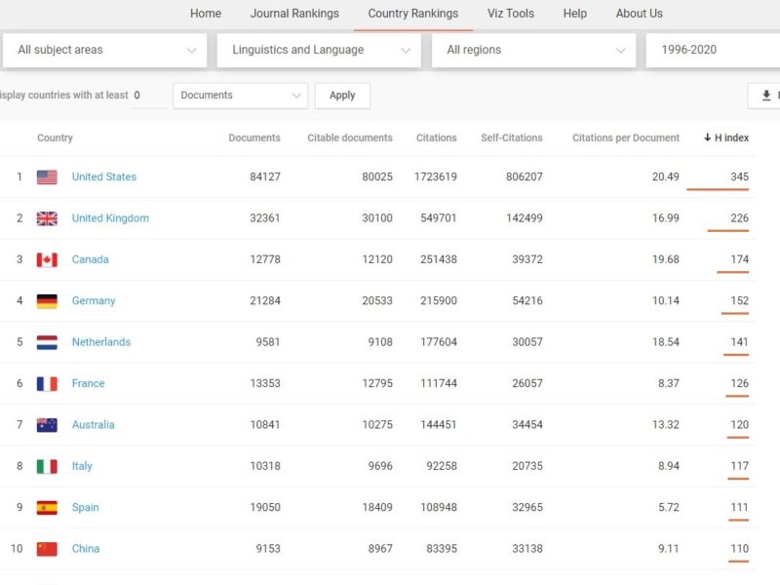Open the All subject areas dropdown
The height and width of the screenshot is (585, 780).
pos(103,50)
